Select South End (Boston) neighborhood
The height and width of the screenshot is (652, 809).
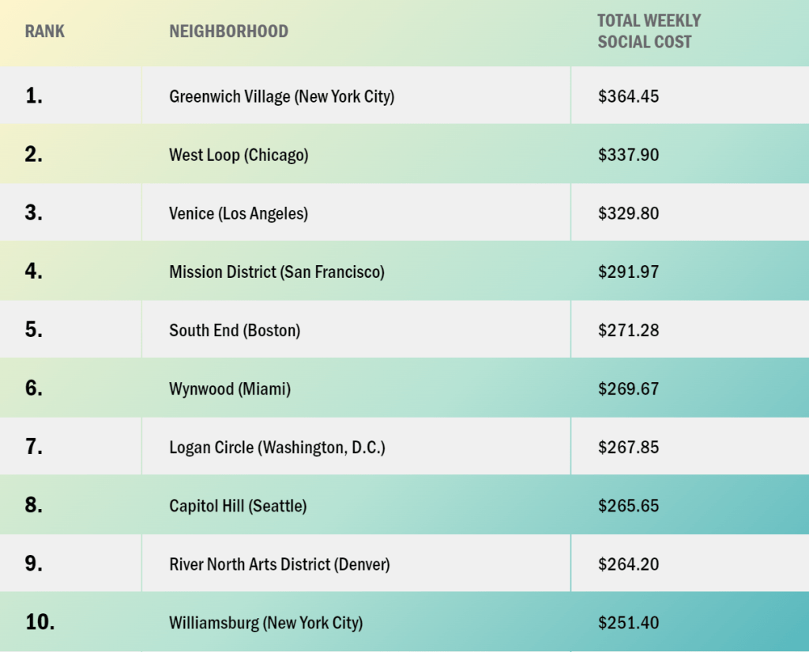[x=235, y=330]
